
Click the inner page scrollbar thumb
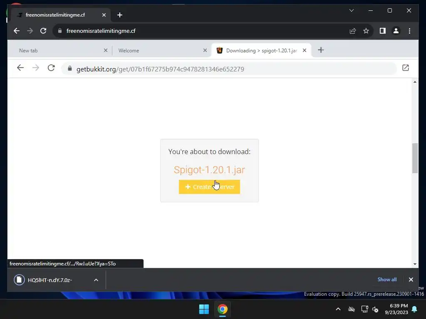(x=415, y=158)
